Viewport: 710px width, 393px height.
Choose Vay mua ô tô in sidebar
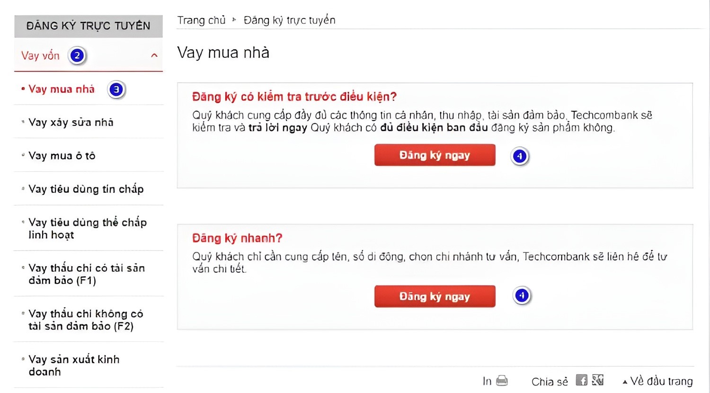(62, 156)
